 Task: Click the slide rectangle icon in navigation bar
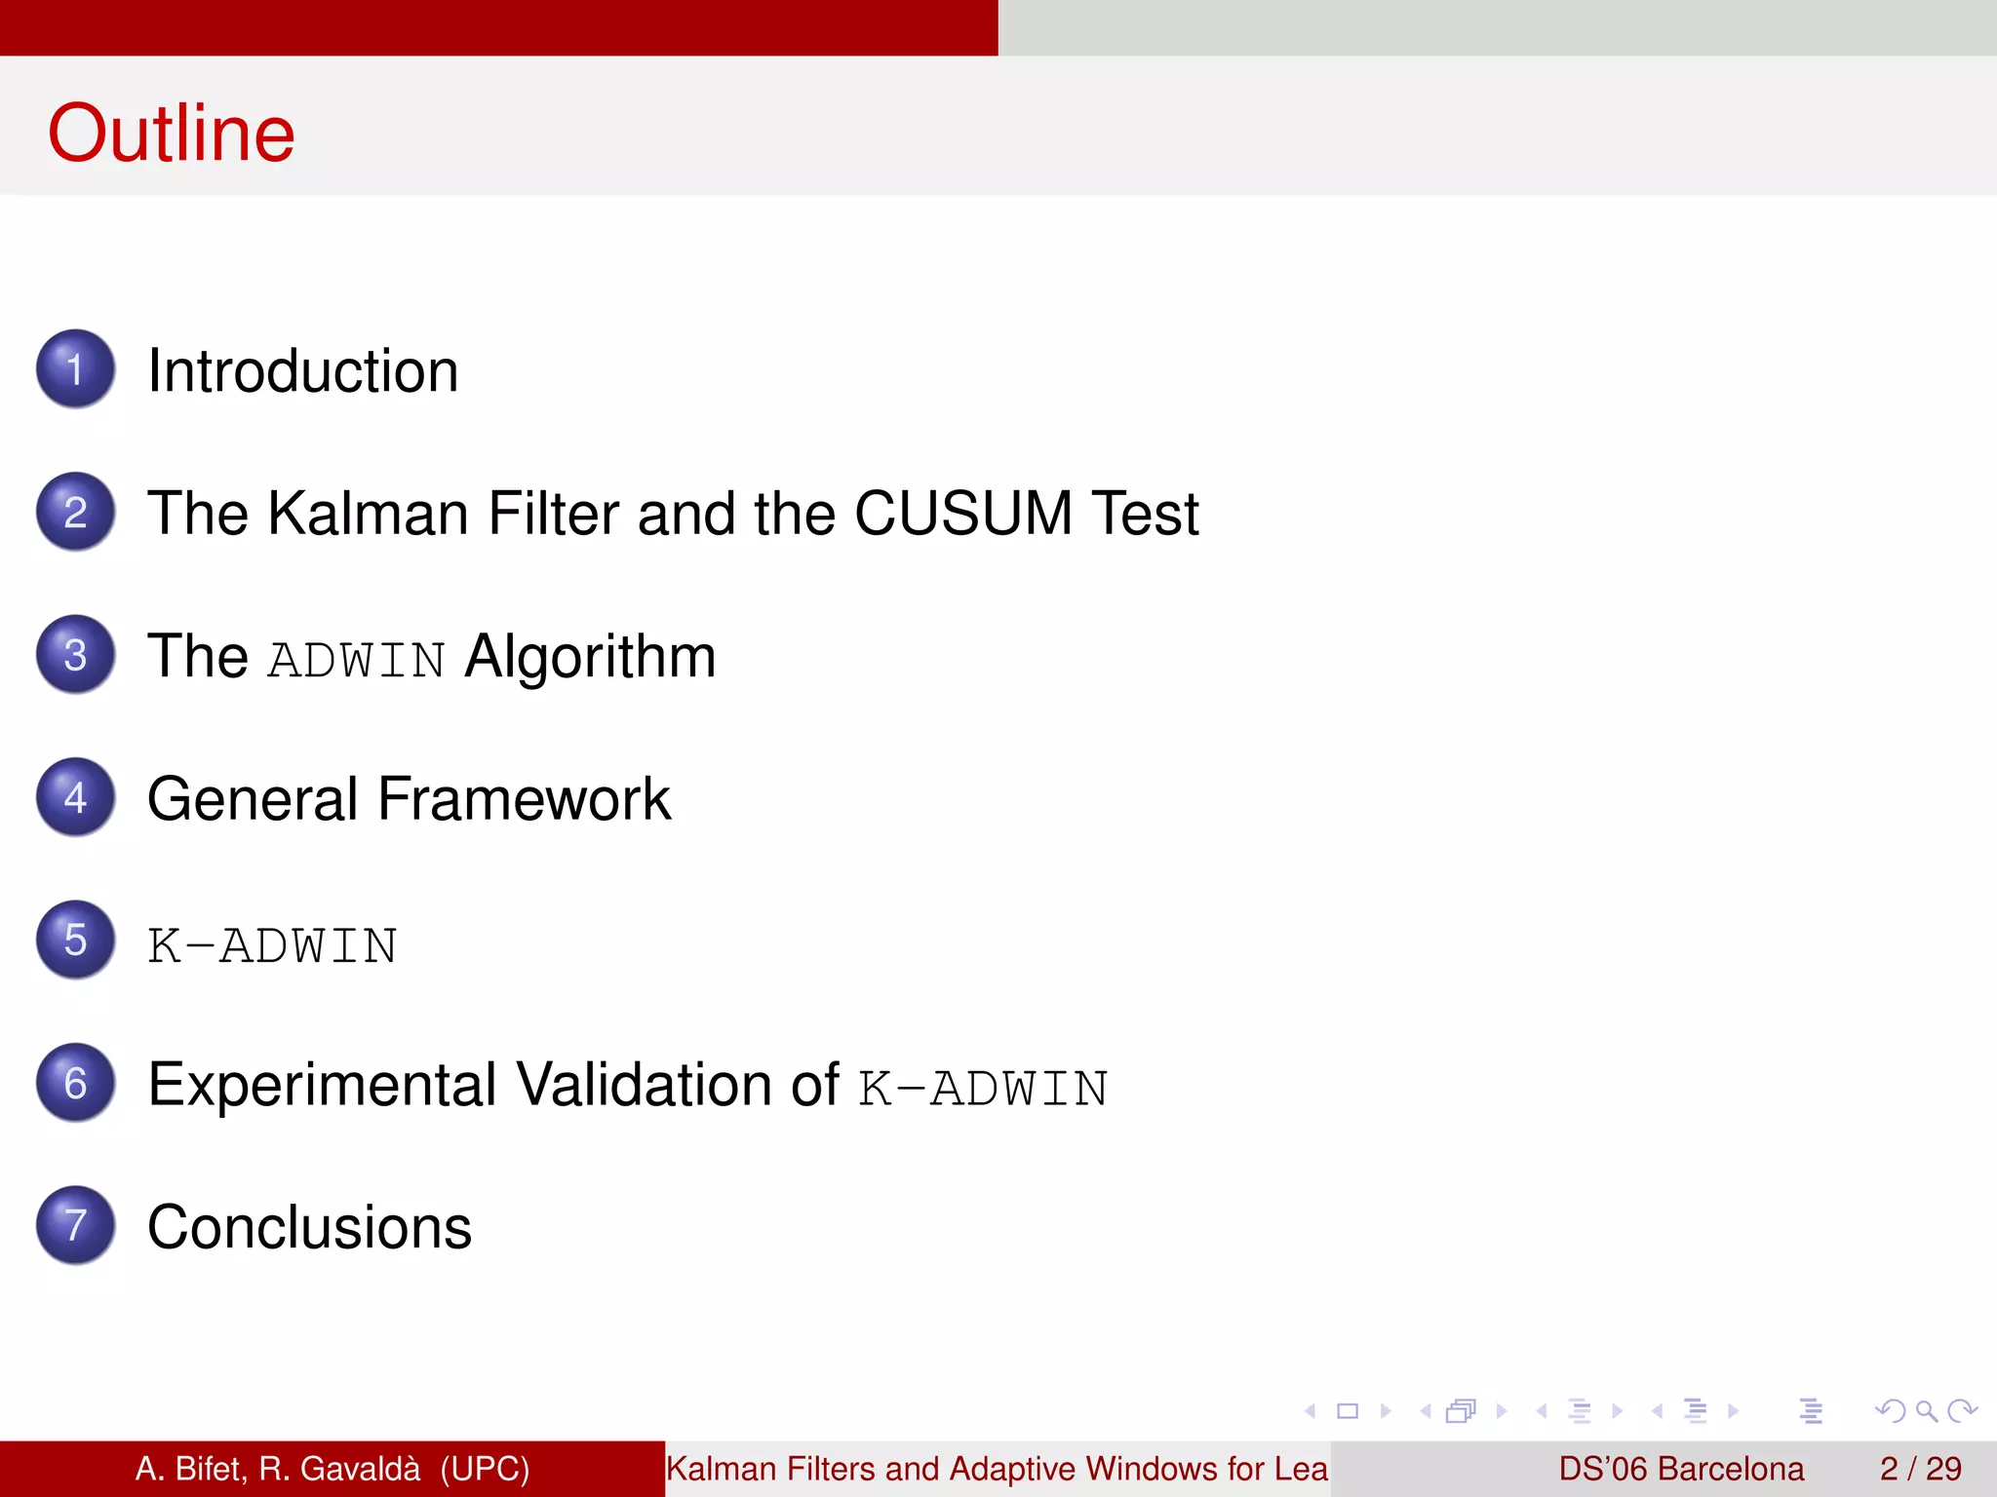click(x=1348, y=1410)
